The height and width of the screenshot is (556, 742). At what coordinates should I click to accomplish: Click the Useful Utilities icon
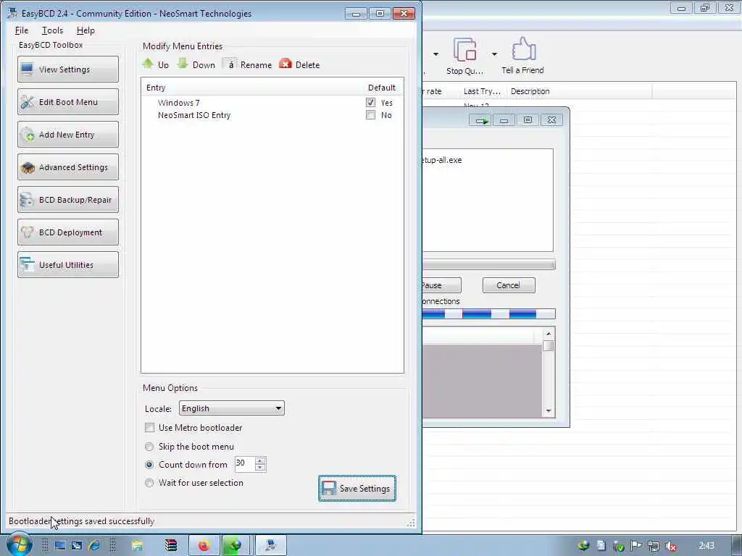(27, 265)
